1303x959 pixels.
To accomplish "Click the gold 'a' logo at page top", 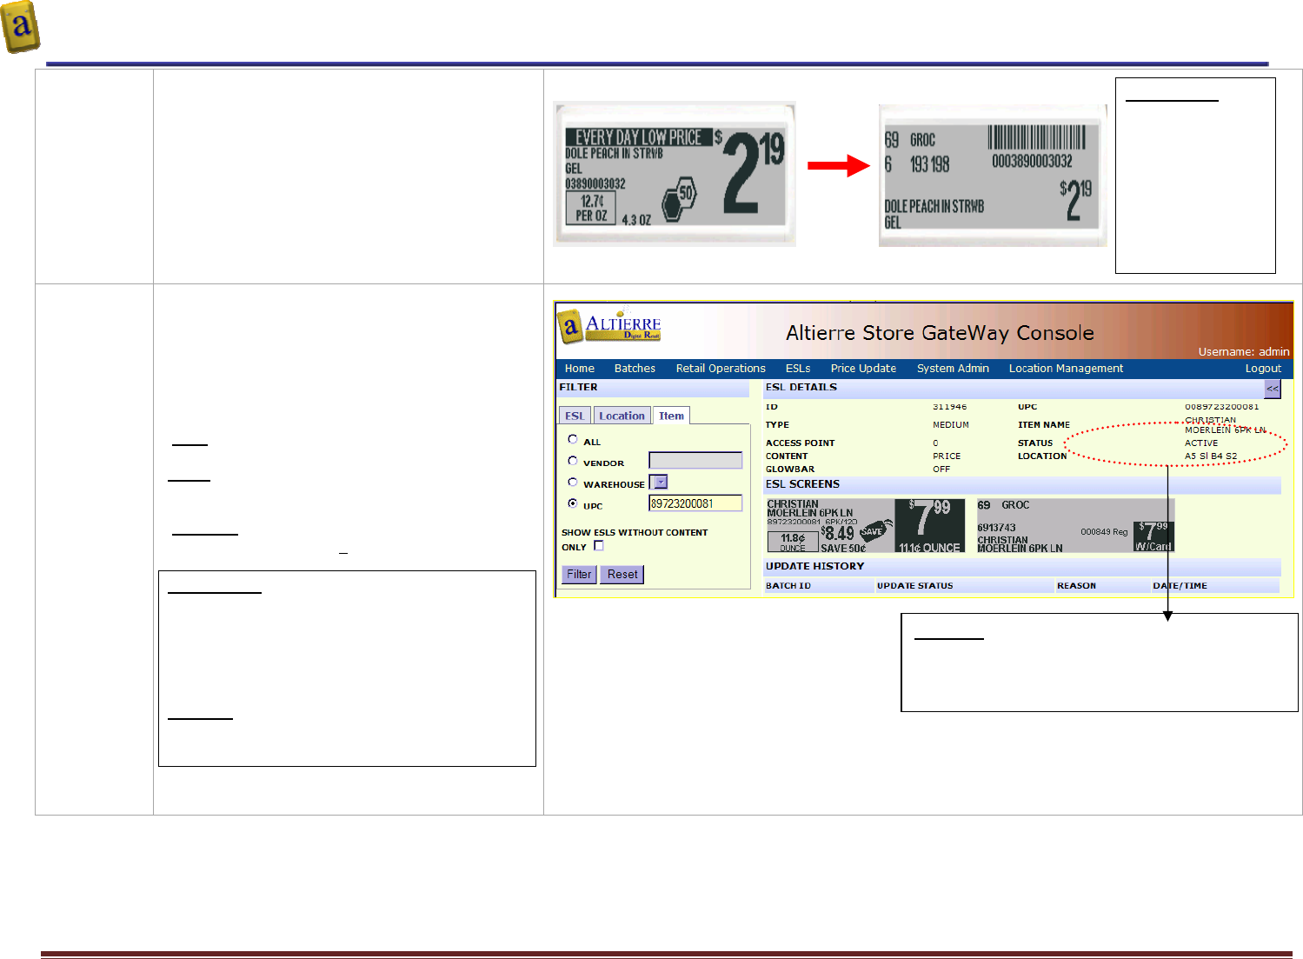I will point(21,27).
